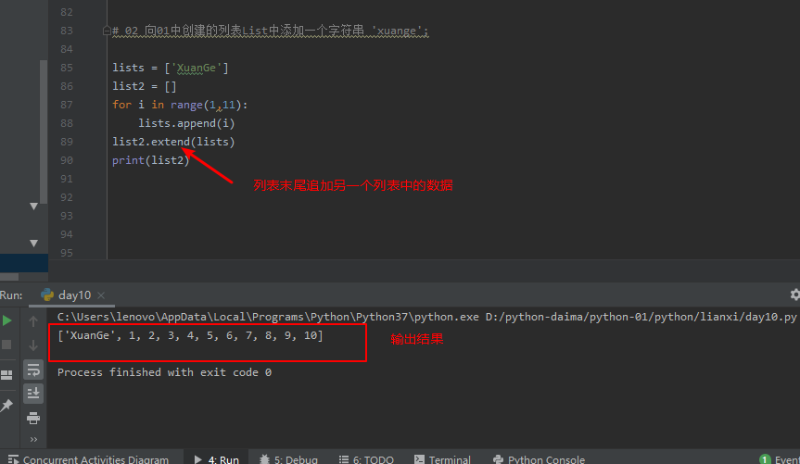Viewport: 800px width, 464px height.
Task: Place cursor in list2.extend(lists) line
Action: [x=173, y=142]
